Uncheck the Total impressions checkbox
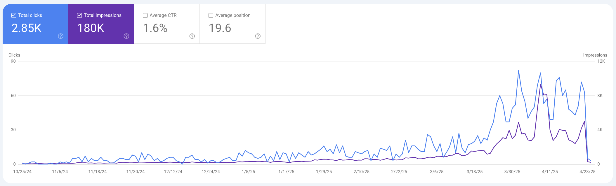The image size is (616, 186). point(79,15)
